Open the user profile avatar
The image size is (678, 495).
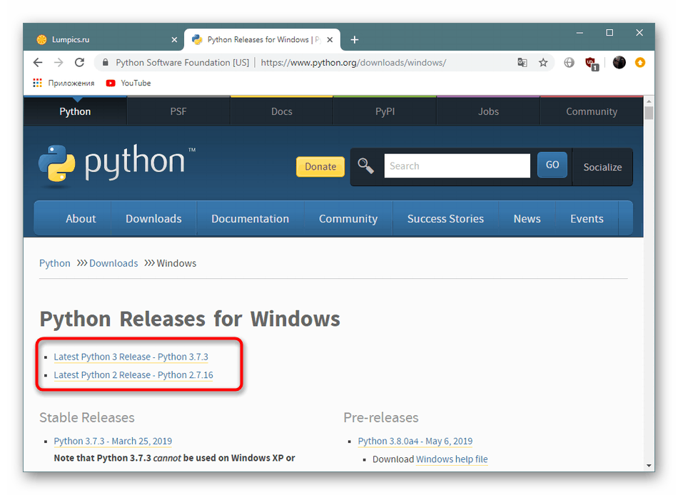[619, 63]
